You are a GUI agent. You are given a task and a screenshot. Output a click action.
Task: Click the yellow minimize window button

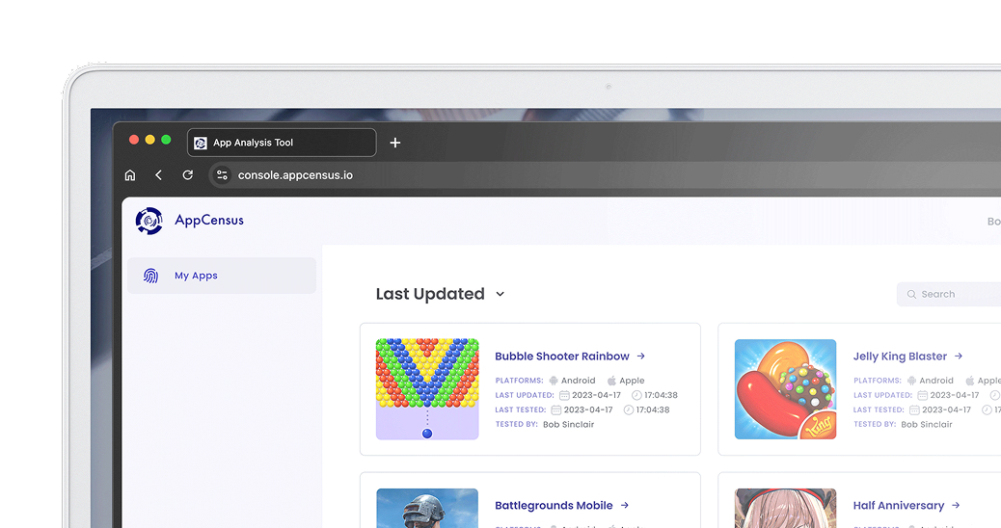150,140
